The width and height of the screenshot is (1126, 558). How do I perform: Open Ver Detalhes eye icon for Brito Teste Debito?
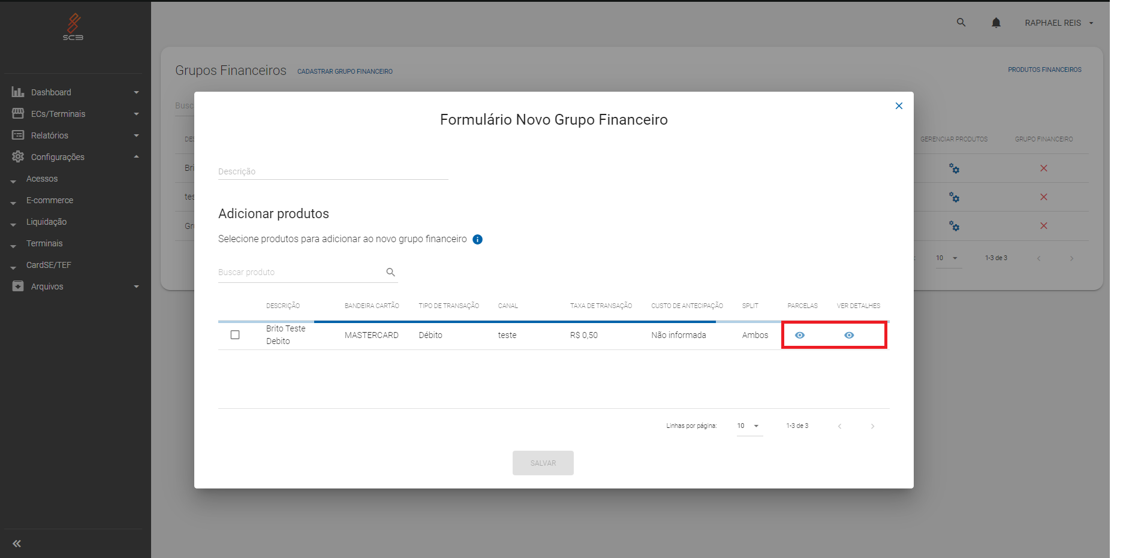pyautogui.click(x=849, y=335)
